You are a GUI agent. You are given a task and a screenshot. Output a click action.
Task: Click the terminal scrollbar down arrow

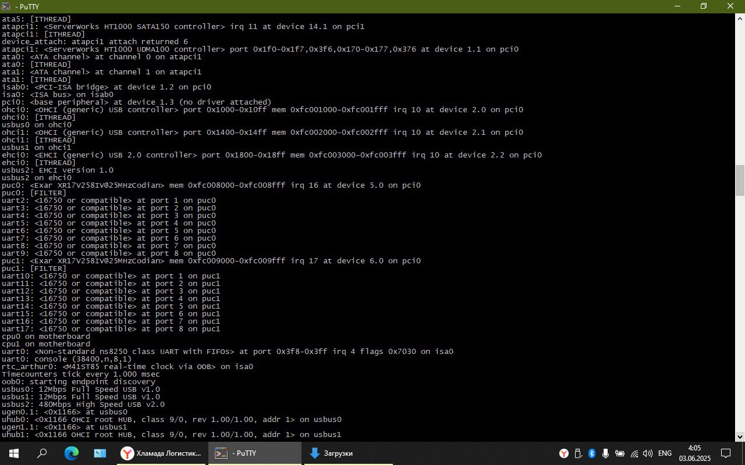740,437
